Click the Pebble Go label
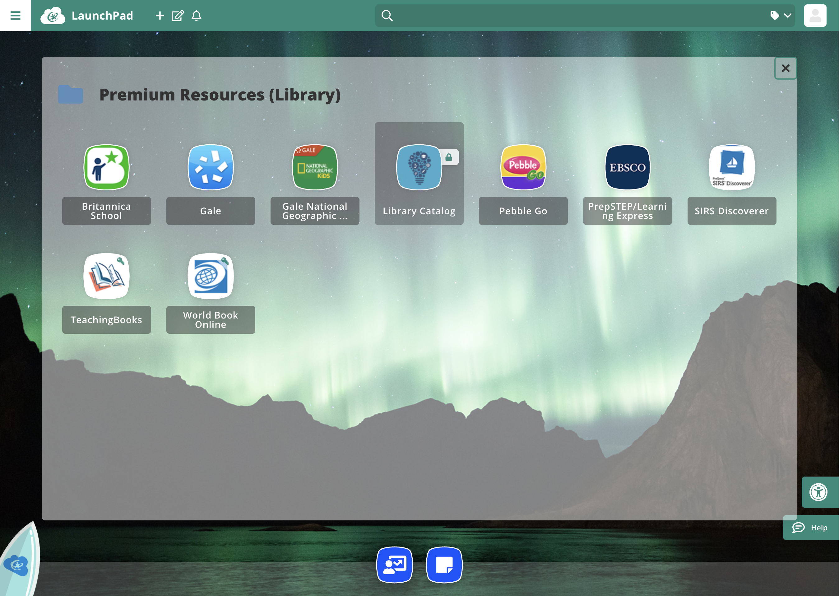This screenshot has width=839, height=596. tap(523, 211)
